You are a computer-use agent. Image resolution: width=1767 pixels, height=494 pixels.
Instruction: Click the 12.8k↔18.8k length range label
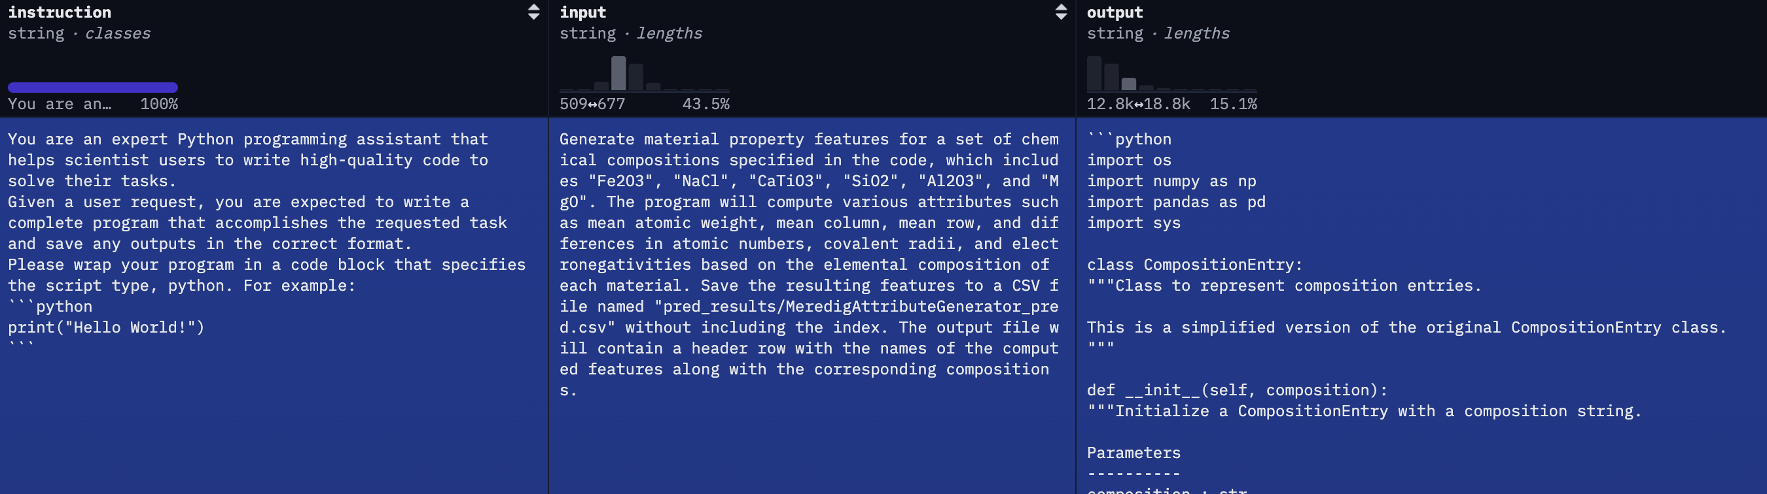coord(1138,104)
